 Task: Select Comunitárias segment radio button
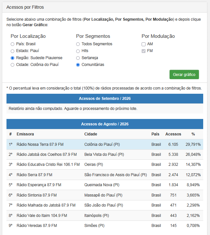tap(78, 65)
